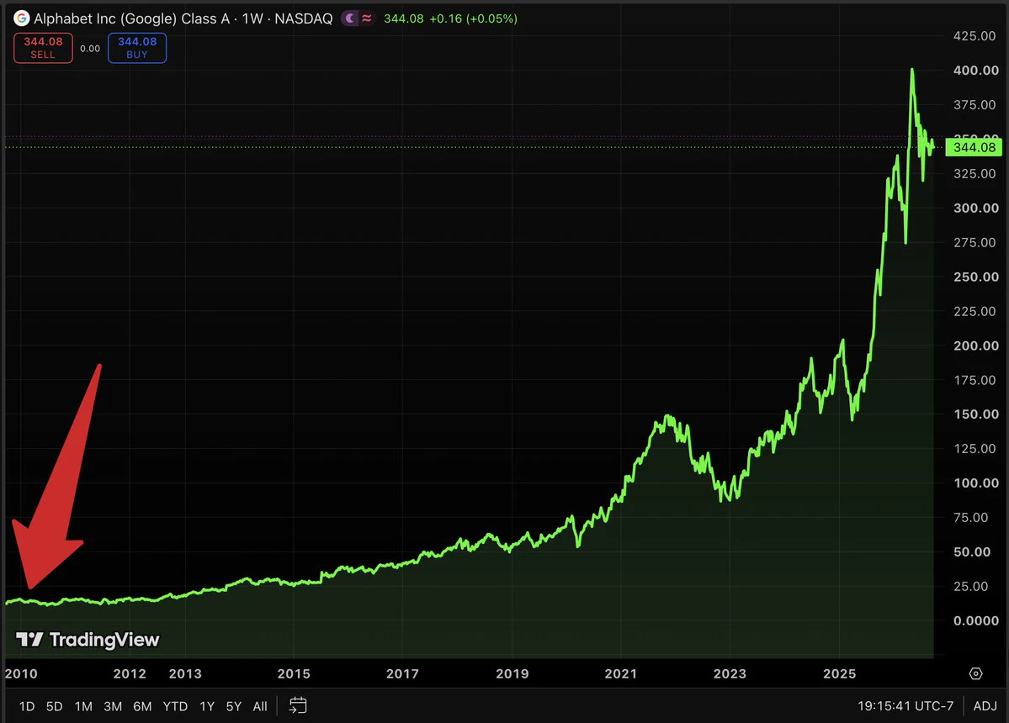The width and height of the screenshot is (1009, 723).
Task: Click the Google logo beside the symbol name
Action: (x=21, y=18)
